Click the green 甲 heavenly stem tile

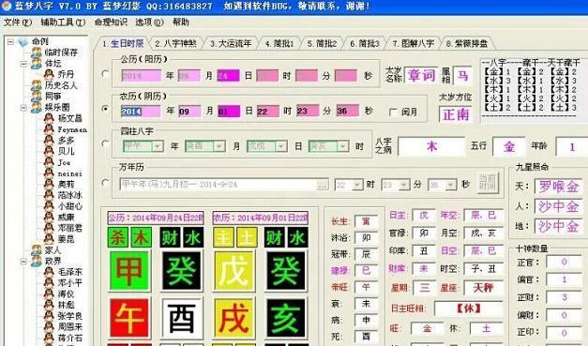pyautogui.click(x=129, y=271)
